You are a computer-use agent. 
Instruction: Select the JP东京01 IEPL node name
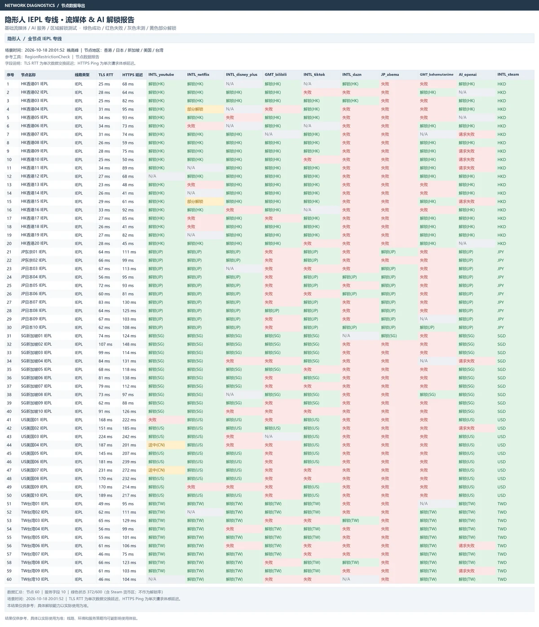tap(34, 252)
